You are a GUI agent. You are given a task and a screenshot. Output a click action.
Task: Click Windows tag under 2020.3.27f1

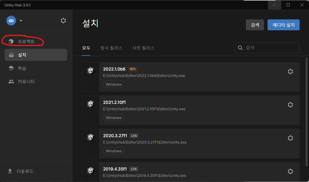[114, 151]
